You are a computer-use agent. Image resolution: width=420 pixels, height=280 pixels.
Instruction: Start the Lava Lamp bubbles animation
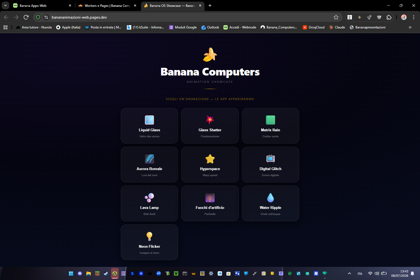(149, 203)
